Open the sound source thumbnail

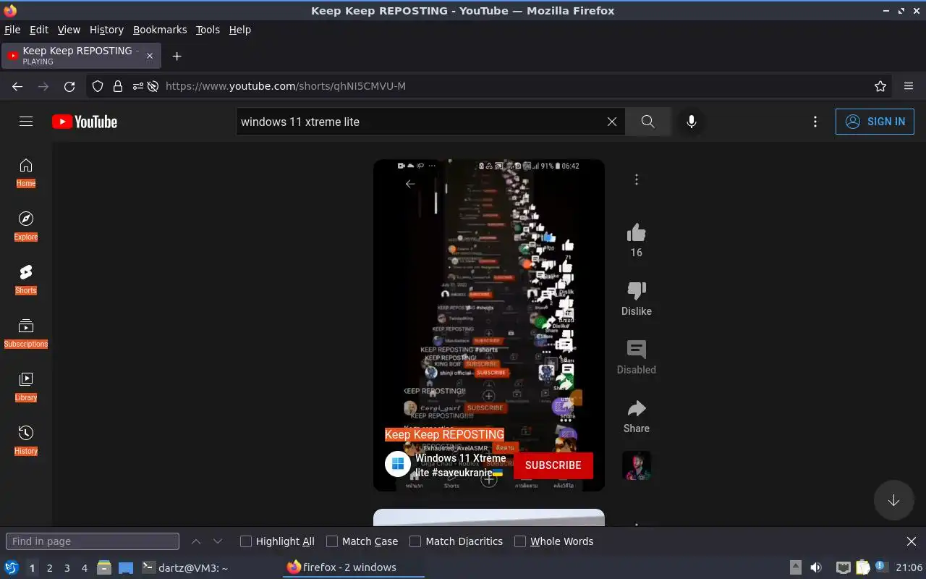coord(637,466)
